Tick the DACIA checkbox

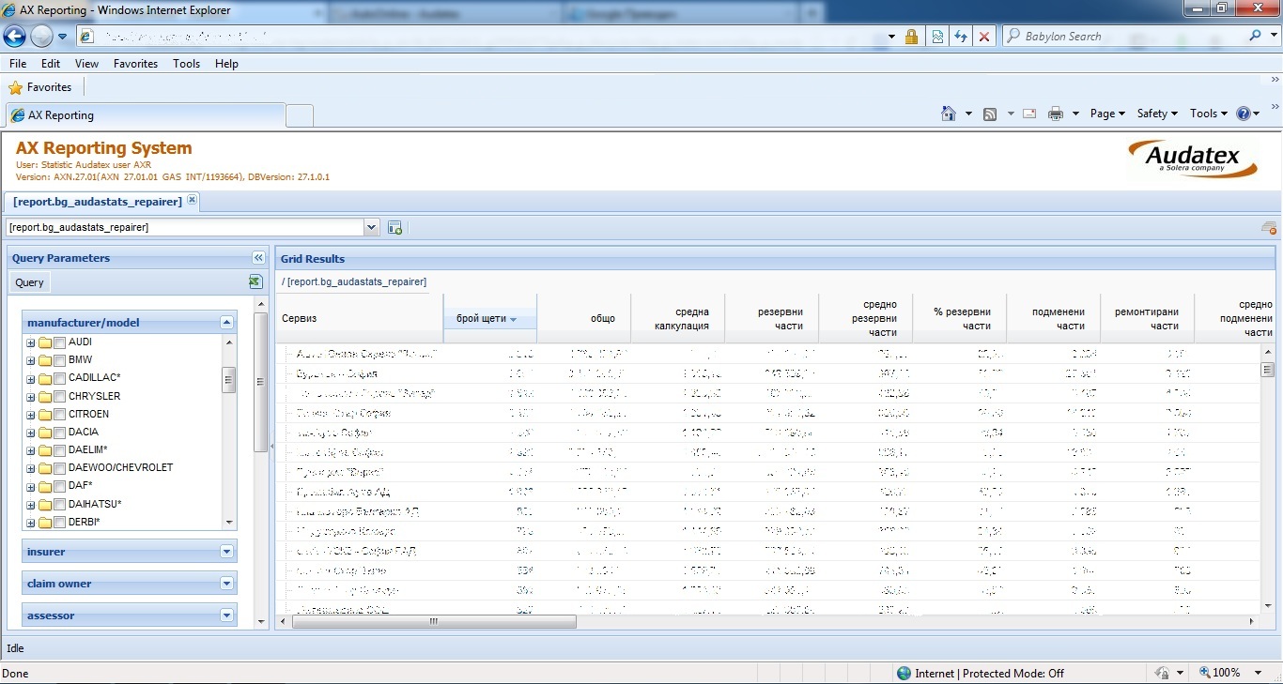click(59, 433)
